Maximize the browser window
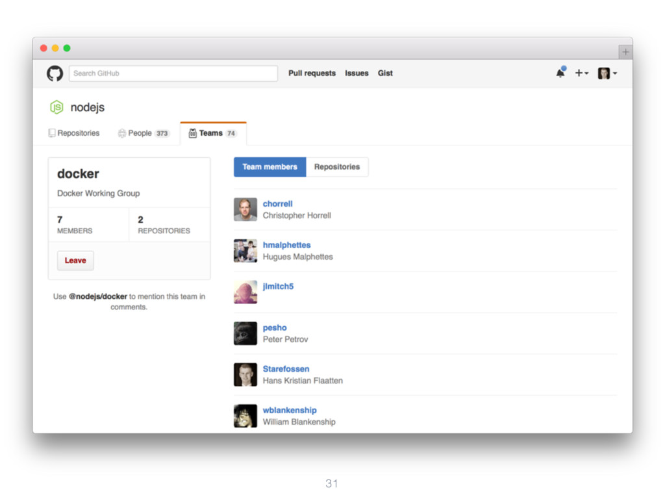Screen dimensions: 665x499 click(x=67, y=48)
